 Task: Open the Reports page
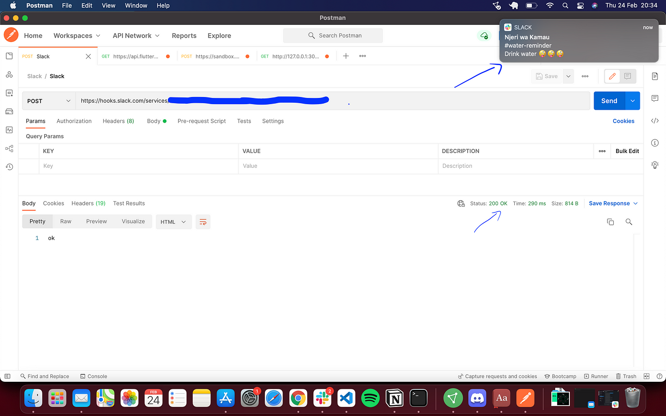184,36
